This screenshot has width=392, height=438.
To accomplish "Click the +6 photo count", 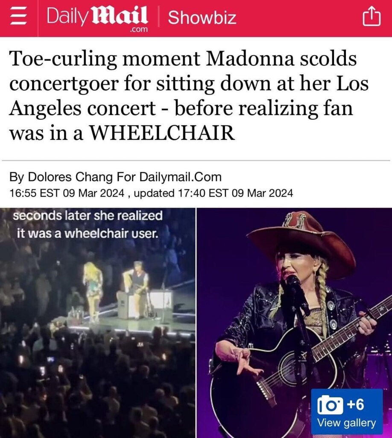I will coord(355,404).
